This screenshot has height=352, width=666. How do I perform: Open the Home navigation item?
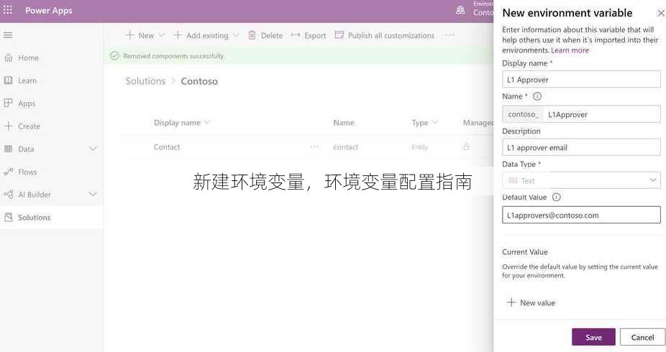click(x=51, y=57)
